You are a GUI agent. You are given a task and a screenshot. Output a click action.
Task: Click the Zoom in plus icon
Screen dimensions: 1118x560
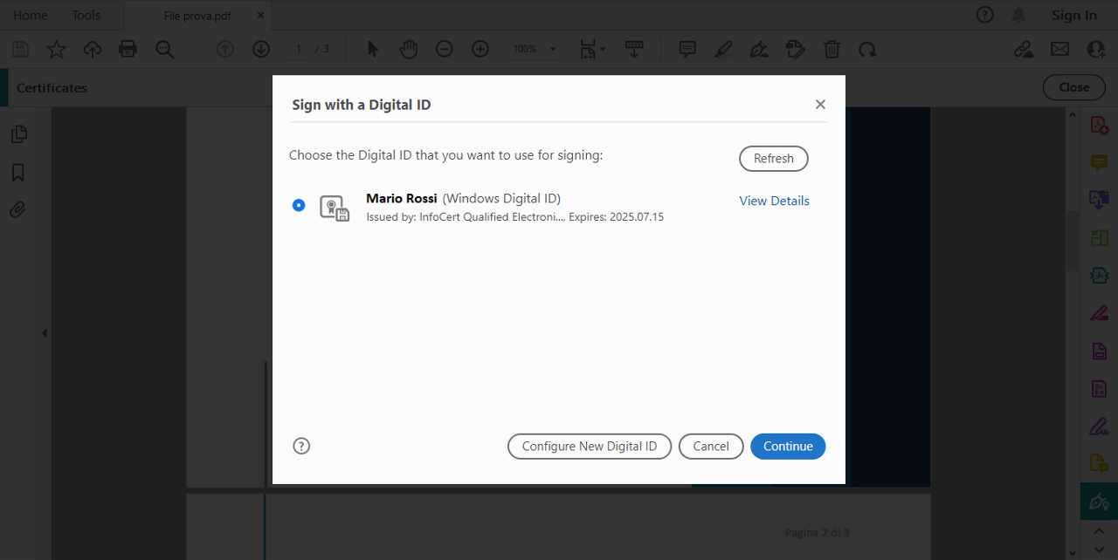[480, 49]
